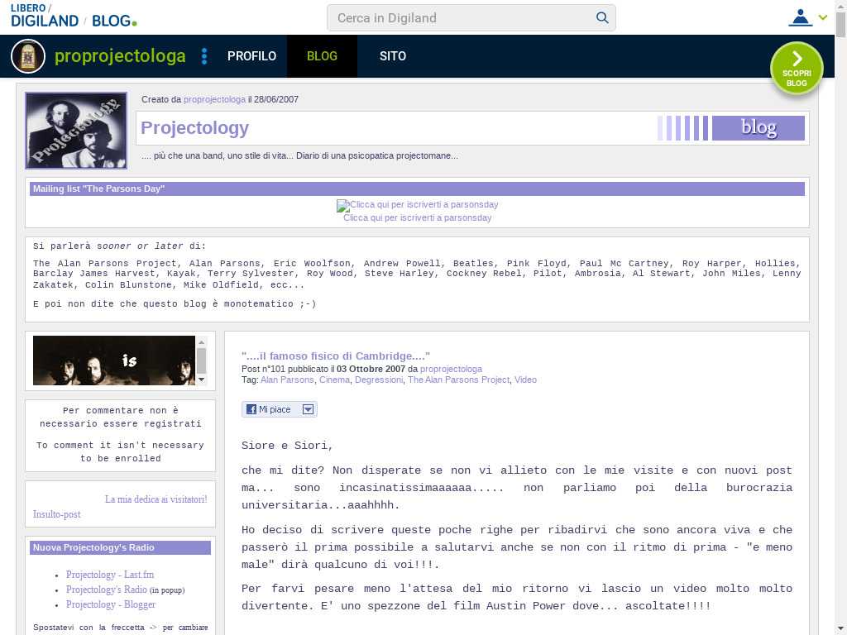The height and width of the screenshot is (635, 847).
Task: Open the PROFILO tab
Action: coord(251,56)
